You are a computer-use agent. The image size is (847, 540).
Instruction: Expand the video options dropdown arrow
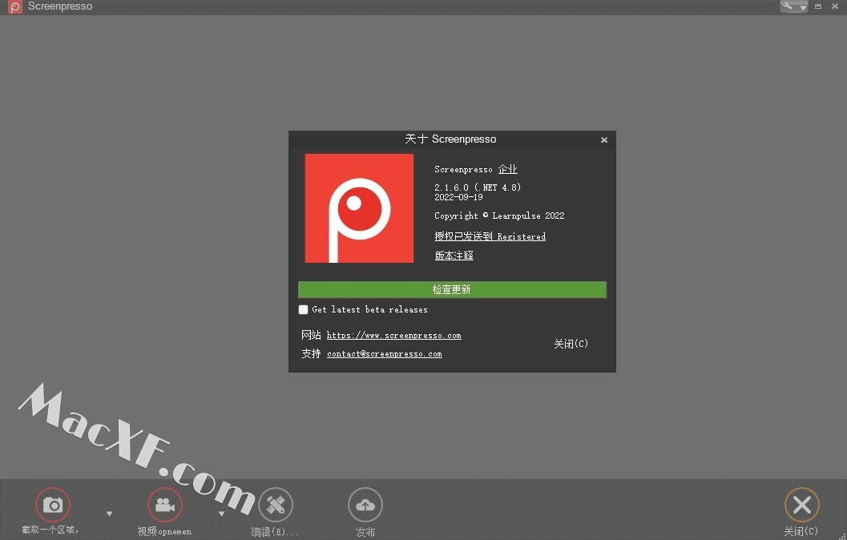point(221,514)
